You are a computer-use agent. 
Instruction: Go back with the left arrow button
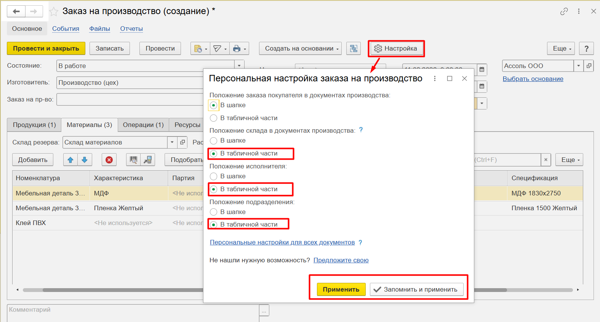[x=16, y=11]
